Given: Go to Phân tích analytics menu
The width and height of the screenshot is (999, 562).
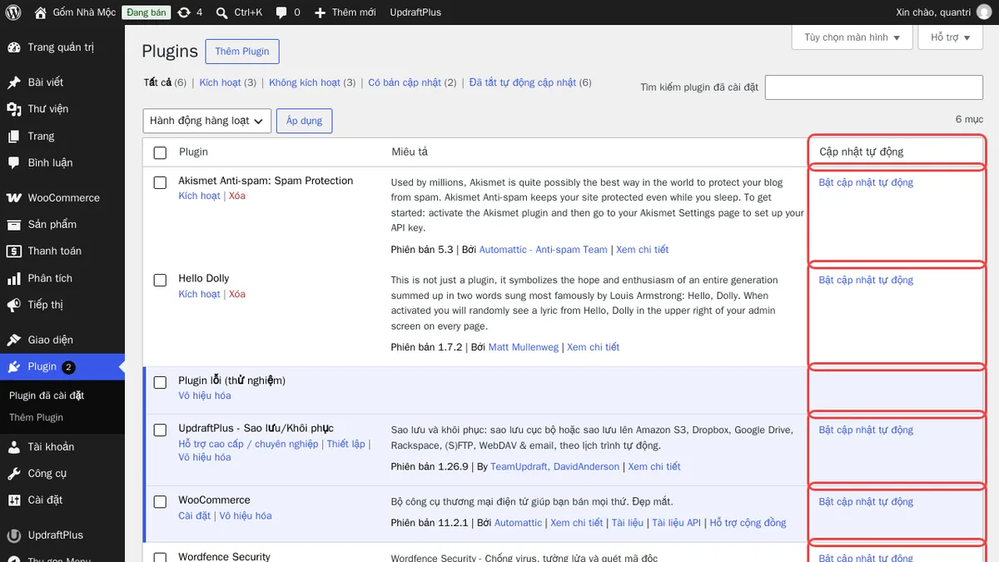Looking at the screenshot, I should [50, 278].
